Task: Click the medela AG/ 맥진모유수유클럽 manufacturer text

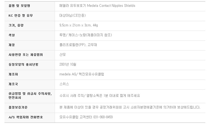Action: coord(82,74)
